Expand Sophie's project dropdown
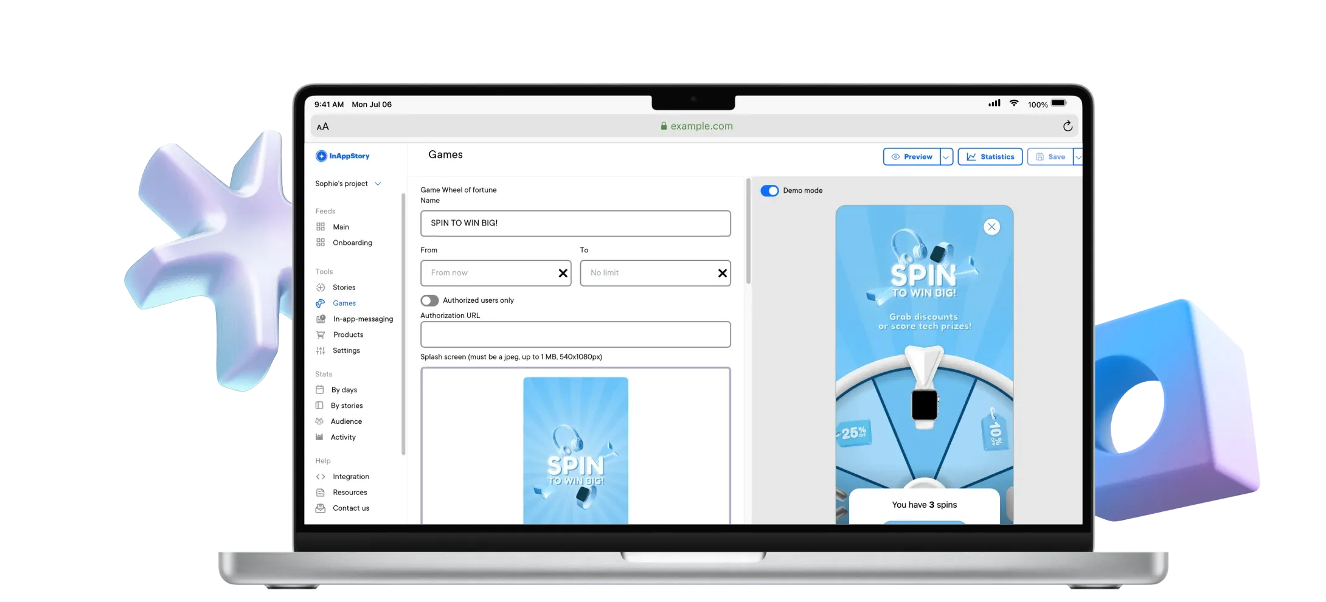1326x602 pixels. pos(378,184)
